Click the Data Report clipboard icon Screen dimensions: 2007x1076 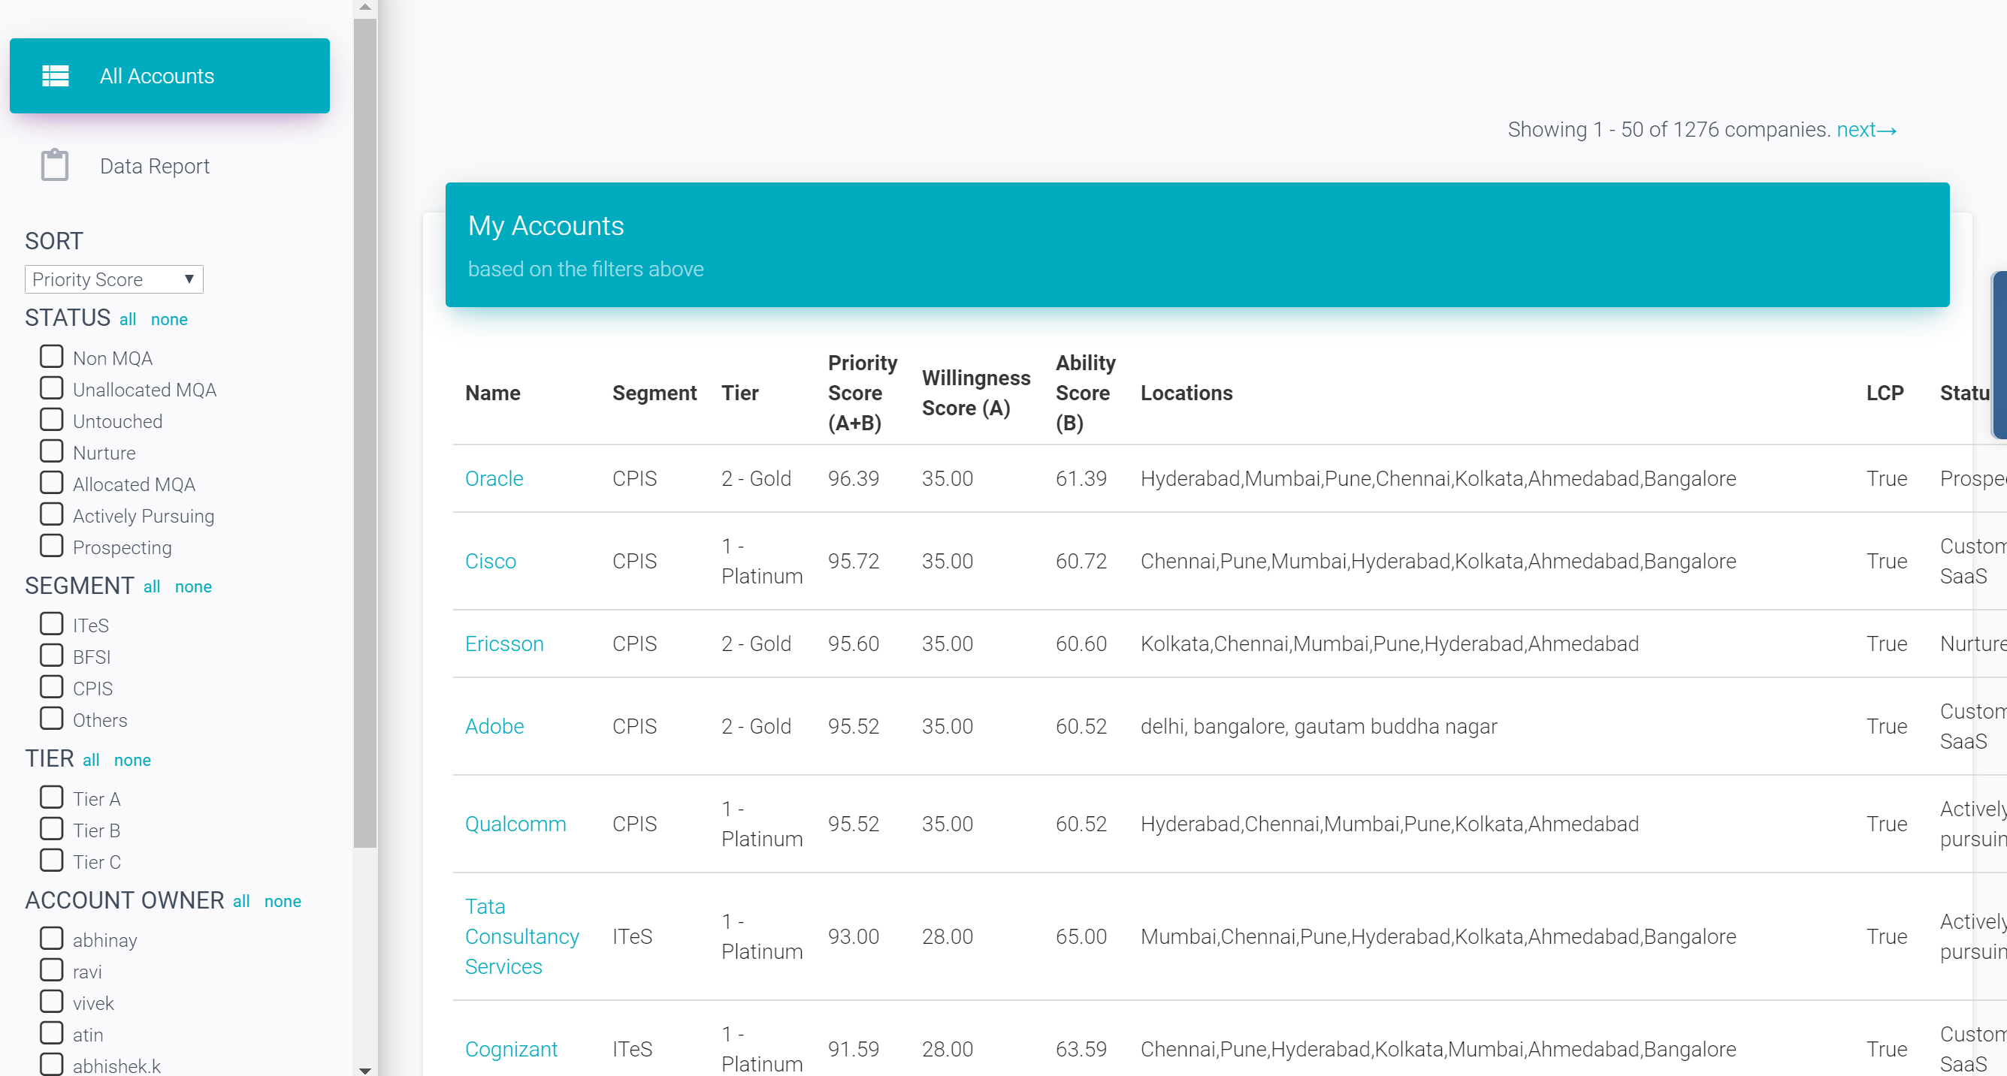point(55,165)
